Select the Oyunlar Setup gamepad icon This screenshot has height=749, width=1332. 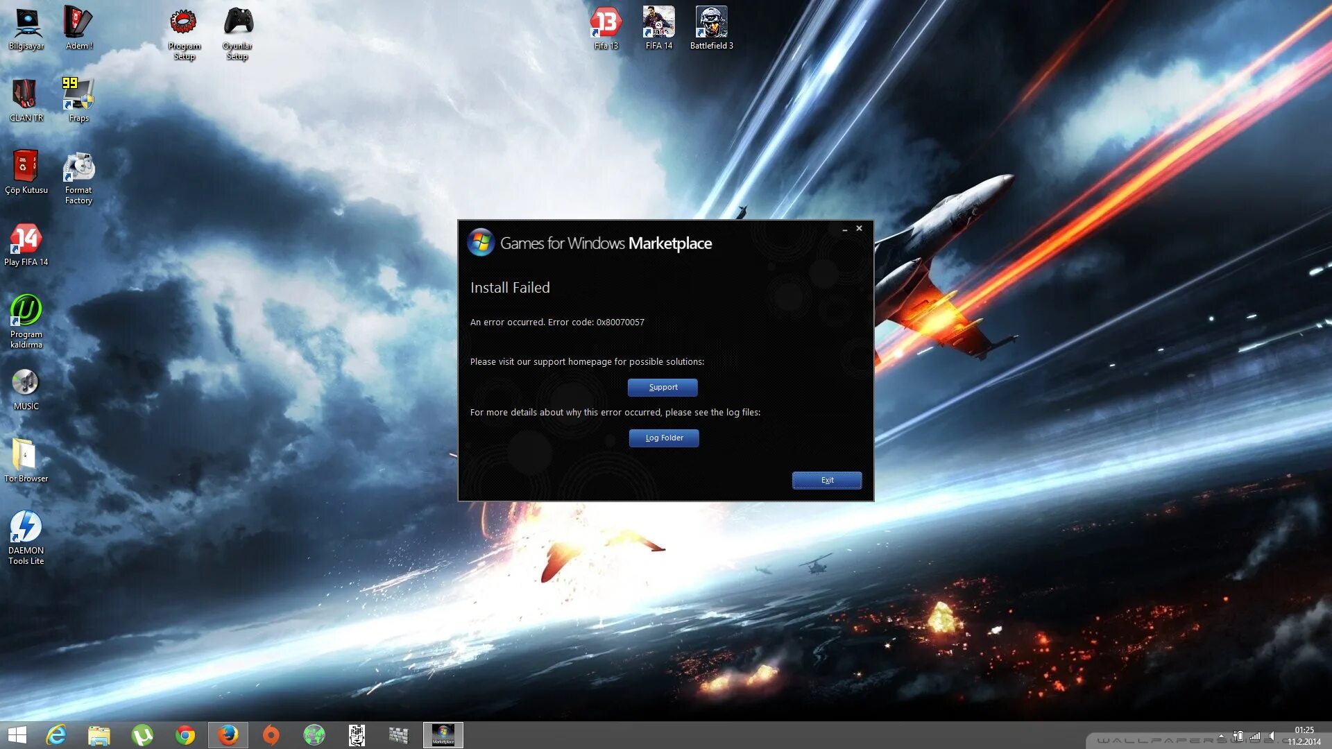[237, 34]
